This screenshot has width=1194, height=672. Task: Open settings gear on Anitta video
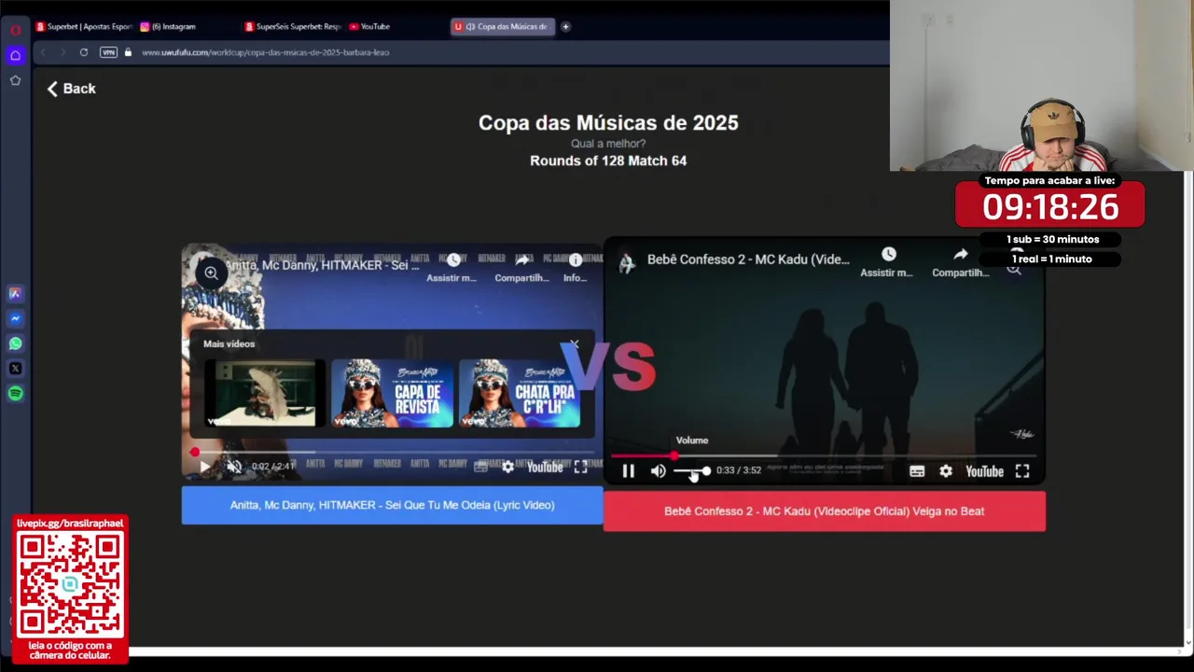click(507, 467)
